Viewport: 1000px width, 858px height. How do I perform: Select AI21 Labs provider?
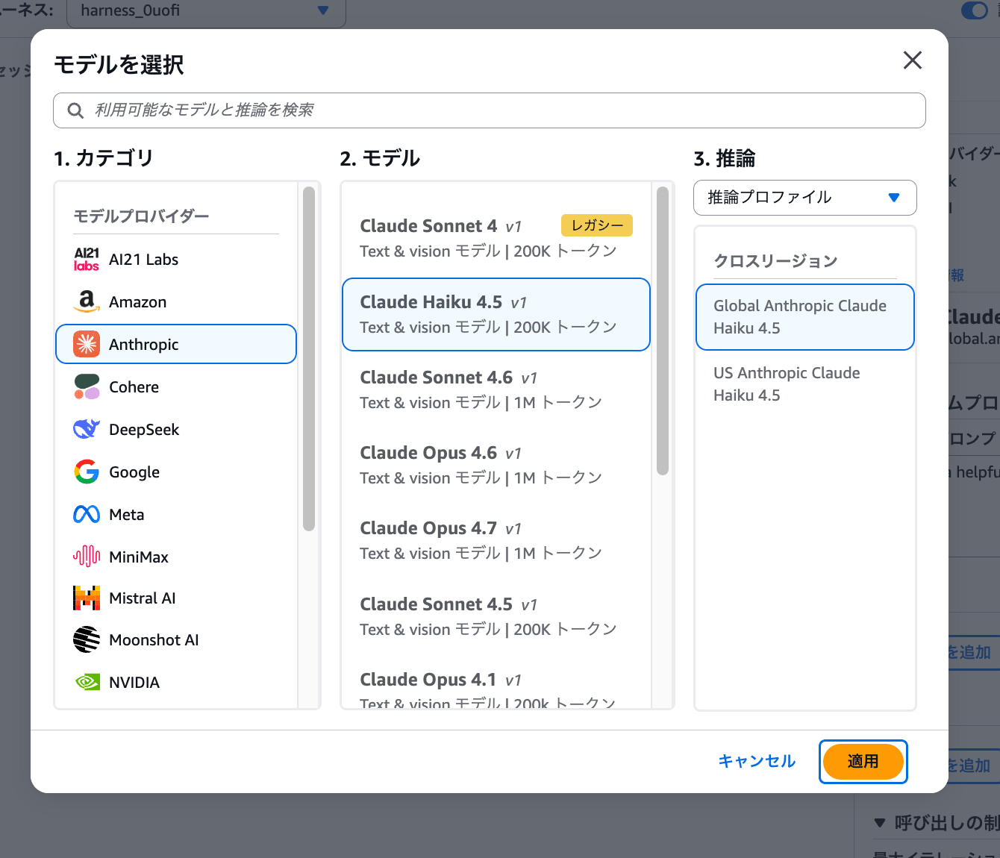176,259
